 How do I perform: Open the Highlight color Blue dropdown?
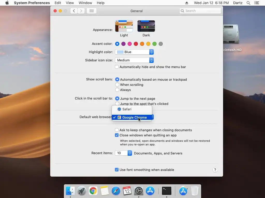coord(134,52)
